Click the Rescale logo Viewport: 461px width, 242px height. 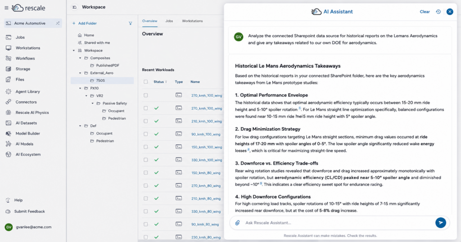[x=28, y=8]
